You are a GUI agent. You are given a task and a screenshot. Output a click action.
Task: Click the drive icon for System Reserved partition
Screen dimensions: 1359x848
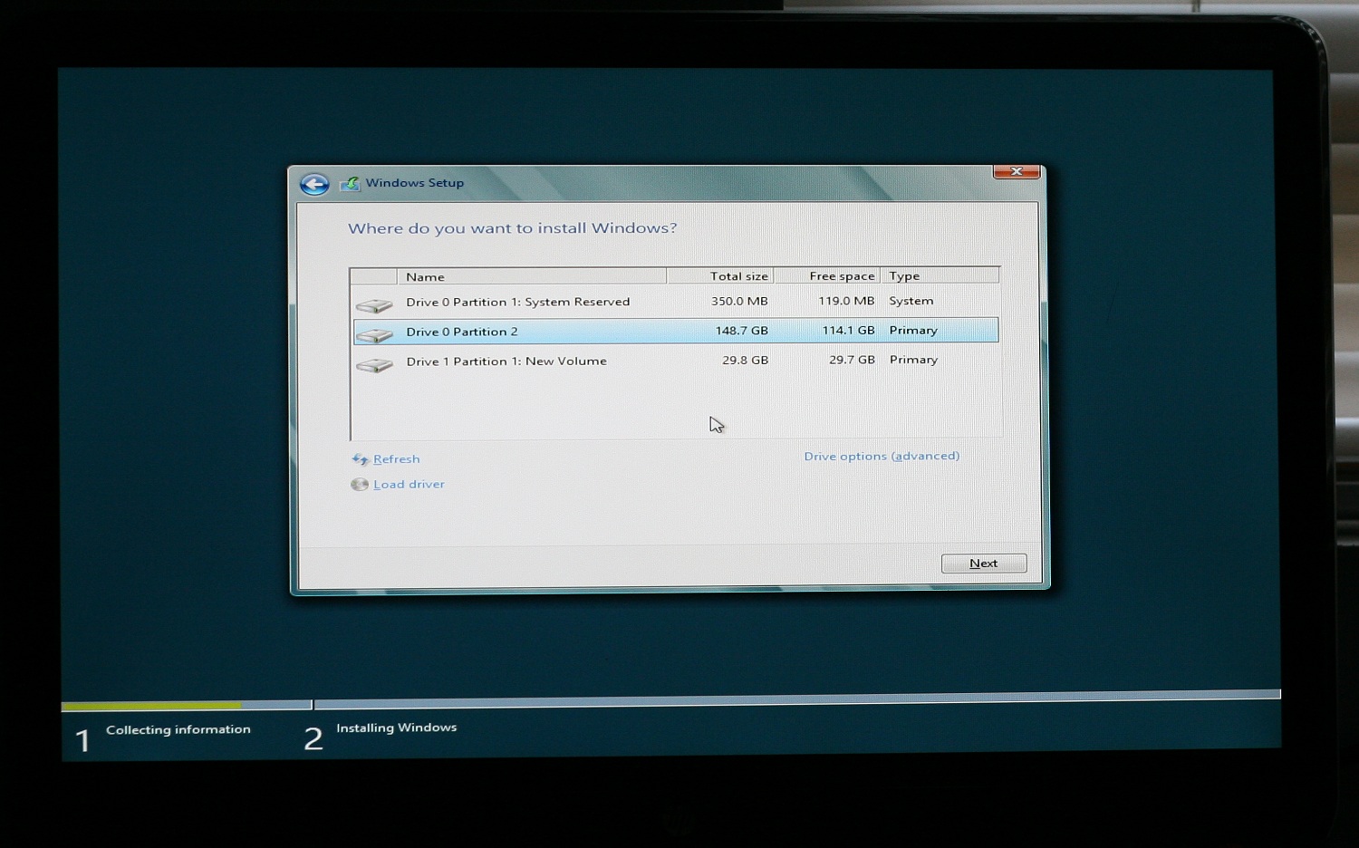click(x=373, y=304)
